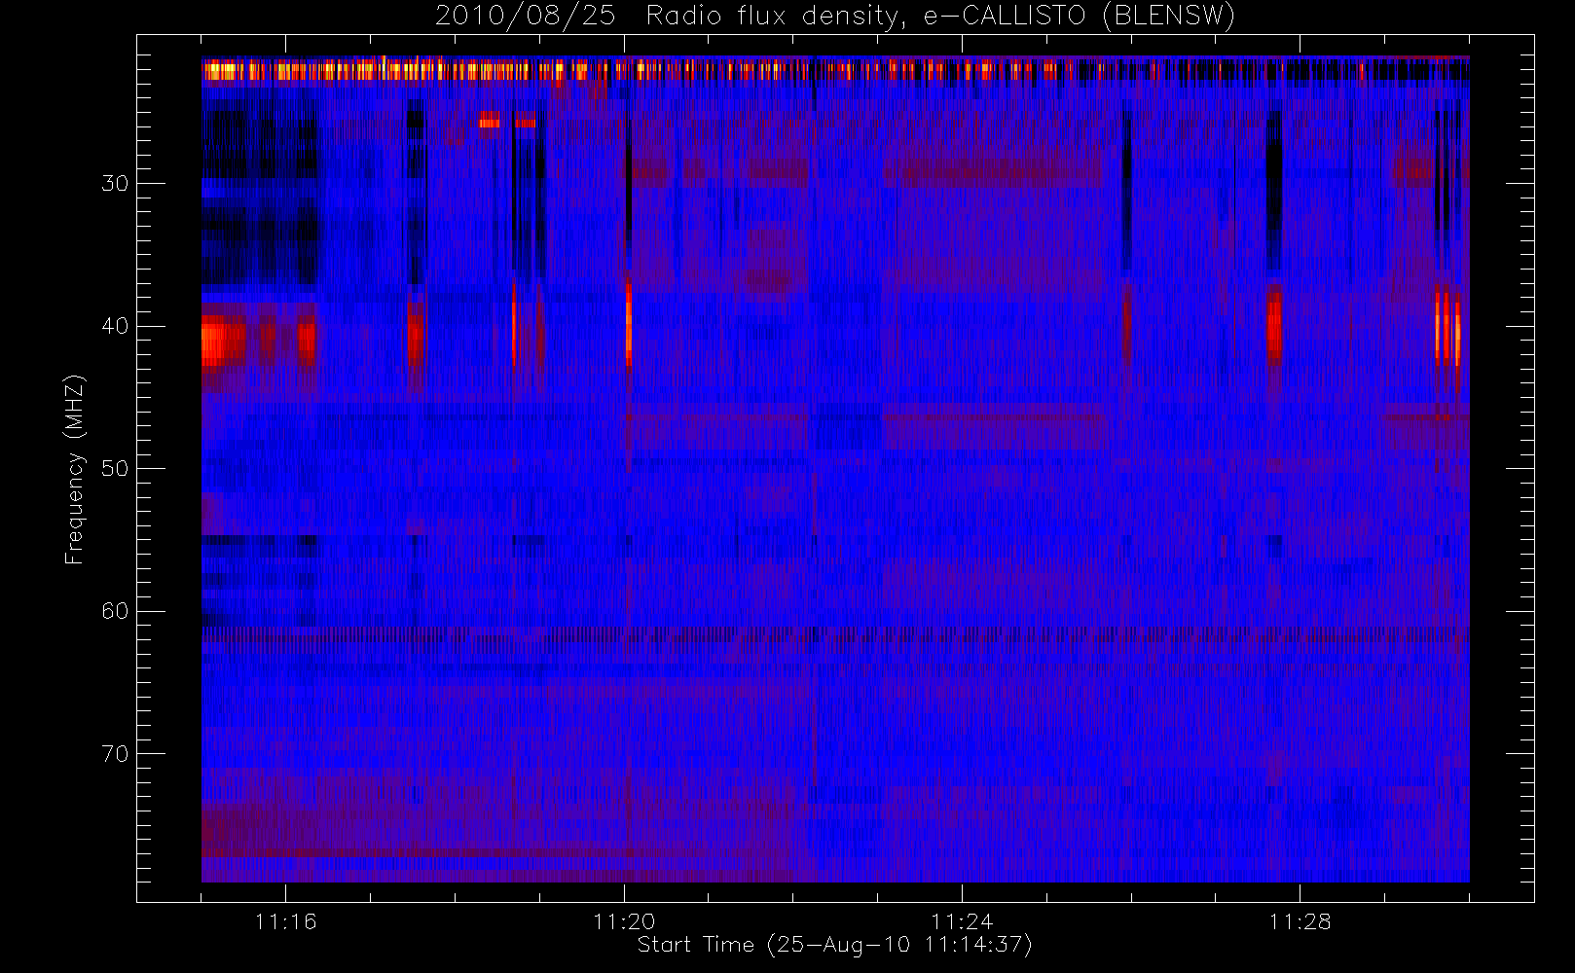Click the 50 MHz frequency tick label
The image size is (1575, 973).
[x=115, y=468]
